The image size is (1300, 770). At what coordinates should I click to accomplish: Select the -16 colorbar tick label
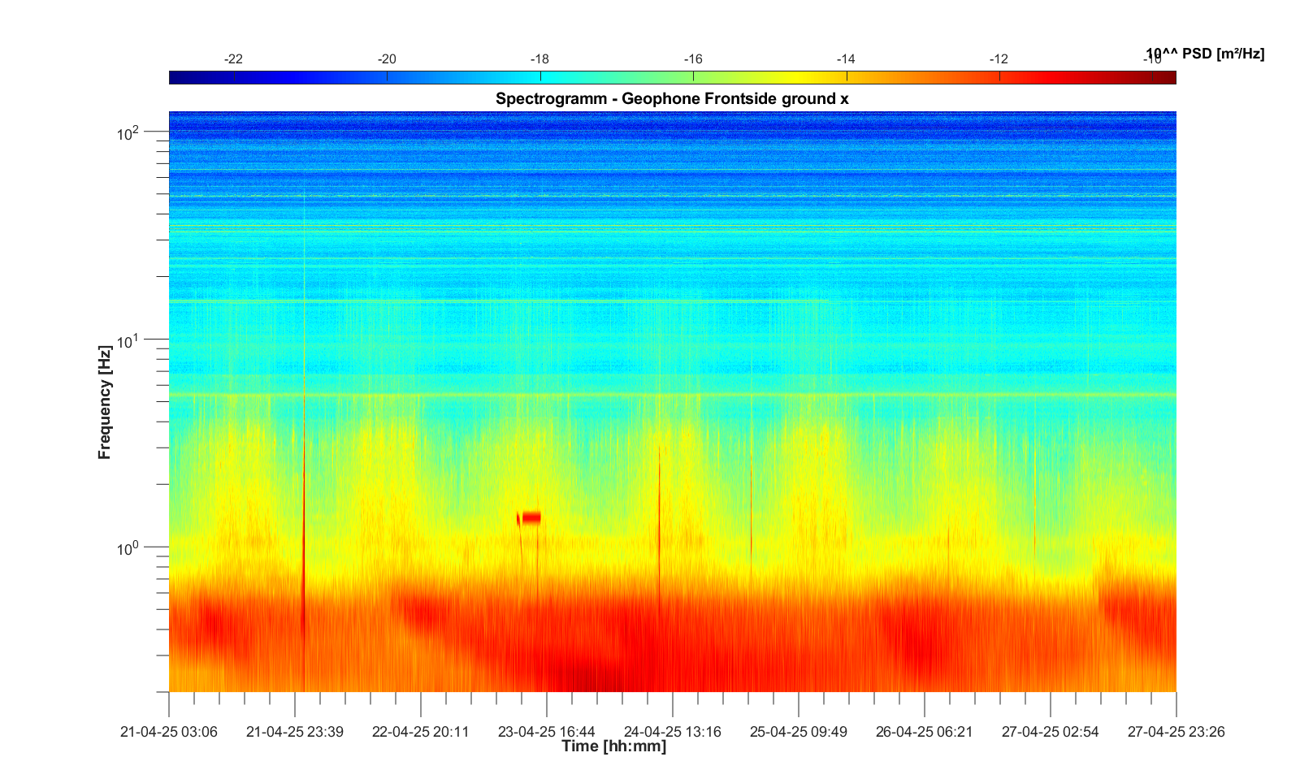tap(692, 59)
